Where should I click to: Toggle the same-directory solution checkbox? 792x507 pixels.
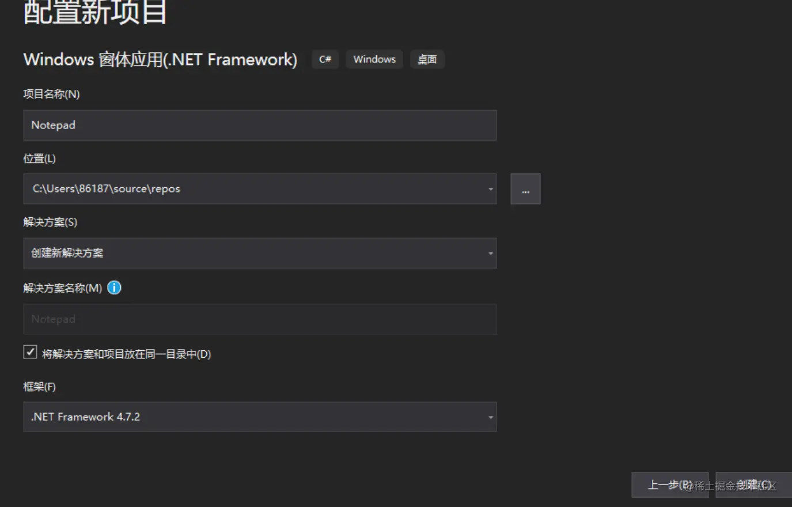(31, 352)
